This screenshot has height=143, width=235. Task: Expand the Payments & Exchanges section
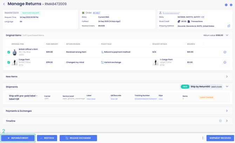point(227,111)
